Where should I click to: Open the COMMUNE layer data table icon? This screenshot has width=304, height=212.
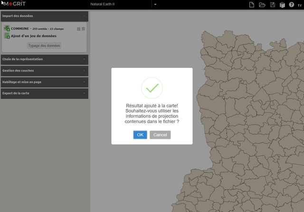[79, 29]
